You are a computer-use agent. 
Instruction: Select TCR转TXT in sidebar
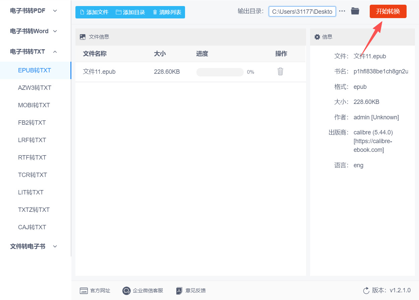coord(36,175)
